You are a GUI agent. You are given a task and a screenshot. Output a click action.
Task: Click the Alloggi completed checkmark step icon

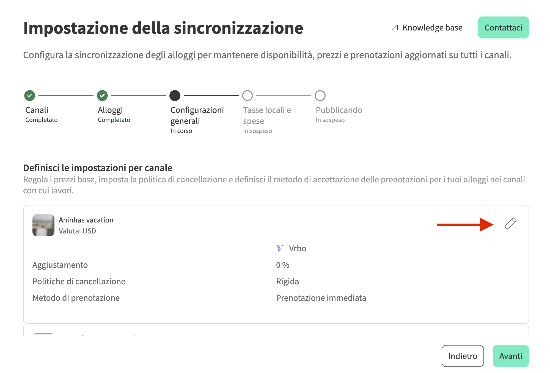(102, 96)
